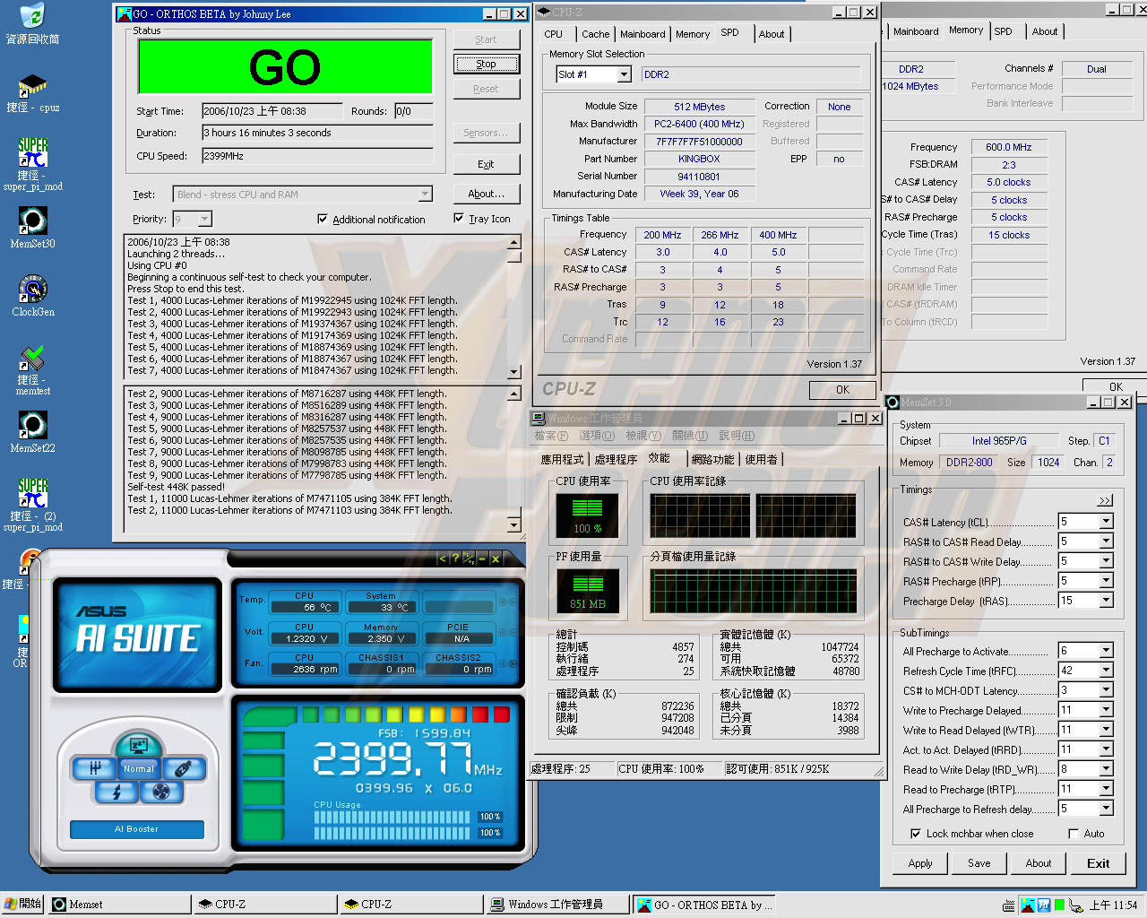The image size is (1147, 918).
Task: Switch to SPD tab in back CPU-Z window
Action: tap(1004, 31)
